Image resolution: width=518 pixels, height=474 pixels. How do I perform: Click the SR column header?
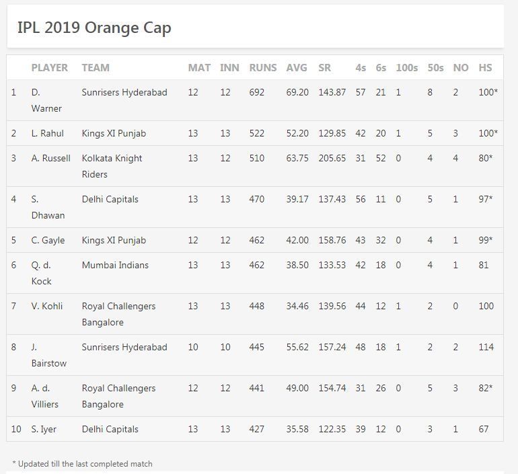pyautogui.click(x=324, y=68)
